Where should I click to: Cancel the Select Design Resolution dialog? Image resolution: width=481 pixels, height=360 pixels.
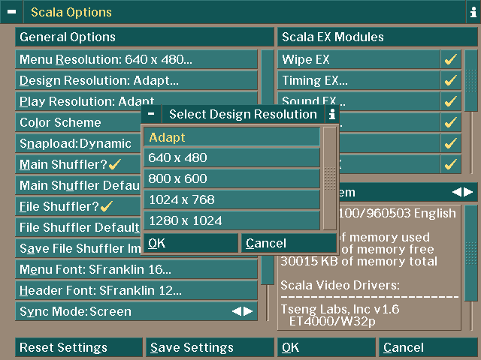(x=289, y=243)
